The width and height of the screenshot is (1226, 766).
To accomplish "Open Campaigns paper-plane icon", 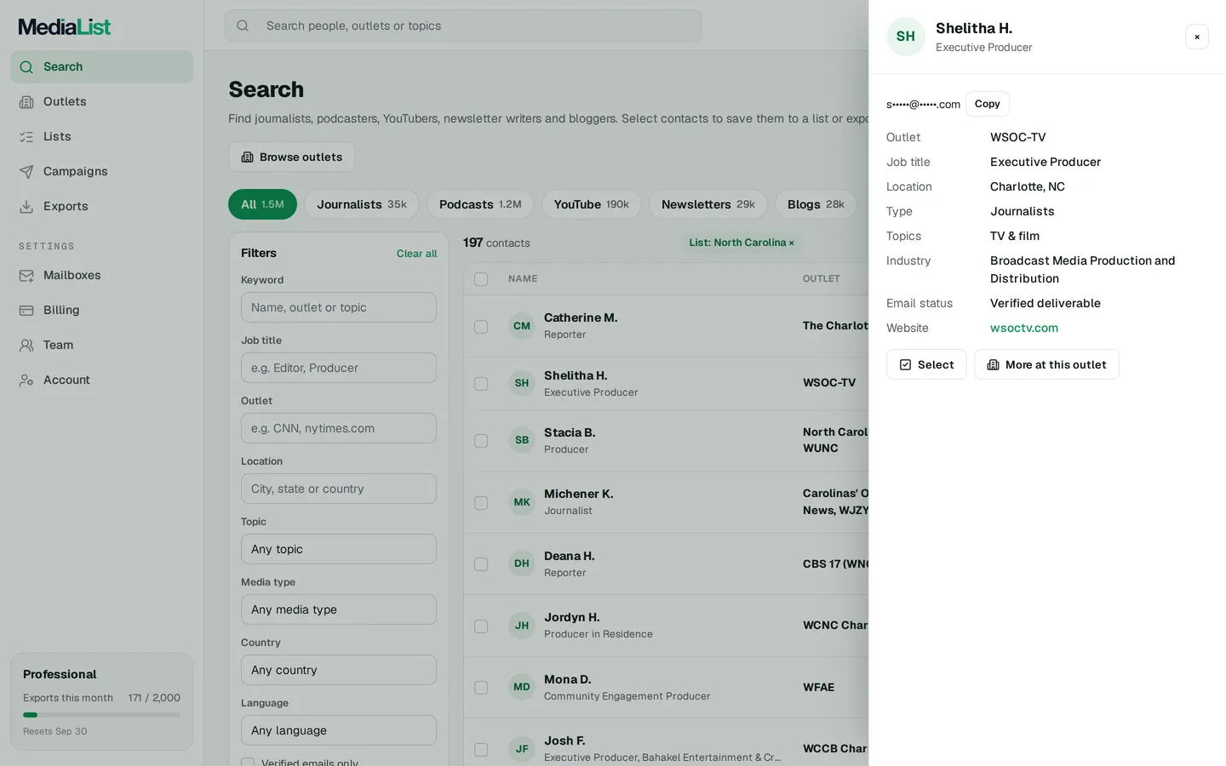I will point(26,172).
